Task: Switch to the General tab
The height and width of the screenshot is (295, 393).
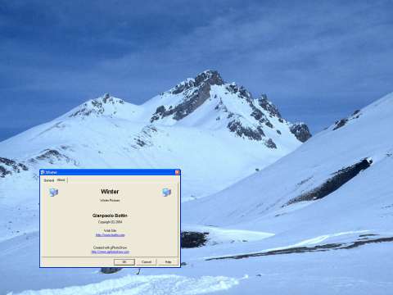Action: [49, 180]
